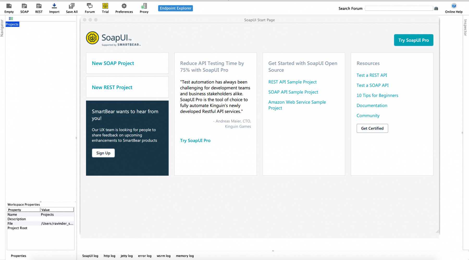Follow the Try SoapUI Pro text link
Screen dimensions: 469x260
(x=195, y=140)
